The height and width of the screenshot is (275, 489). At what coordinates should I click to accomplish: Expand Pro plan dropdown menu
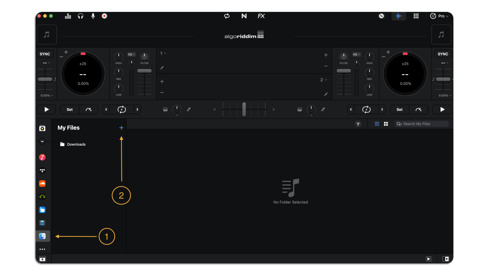(440, 16)
